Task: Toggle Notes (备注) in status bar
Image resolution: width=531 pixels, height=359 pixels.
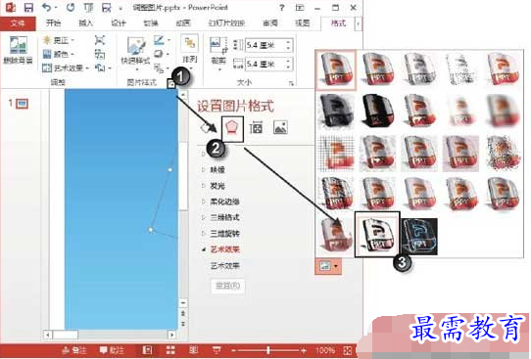Action: coord(73,350)
